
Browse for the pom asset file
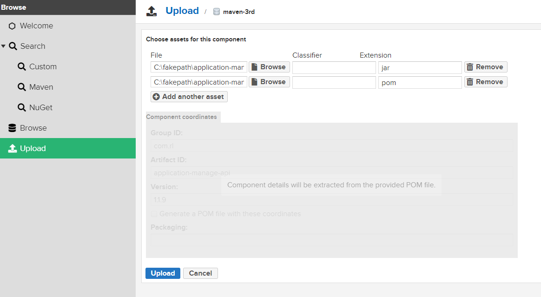tap(269, 82)
